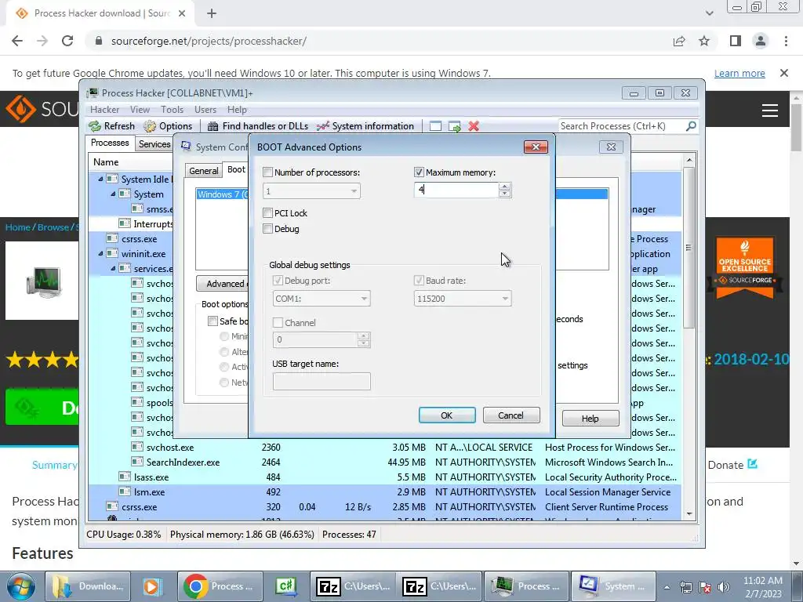
Task: Click the find window toolbar icon
Action: (x=435, y=126)
